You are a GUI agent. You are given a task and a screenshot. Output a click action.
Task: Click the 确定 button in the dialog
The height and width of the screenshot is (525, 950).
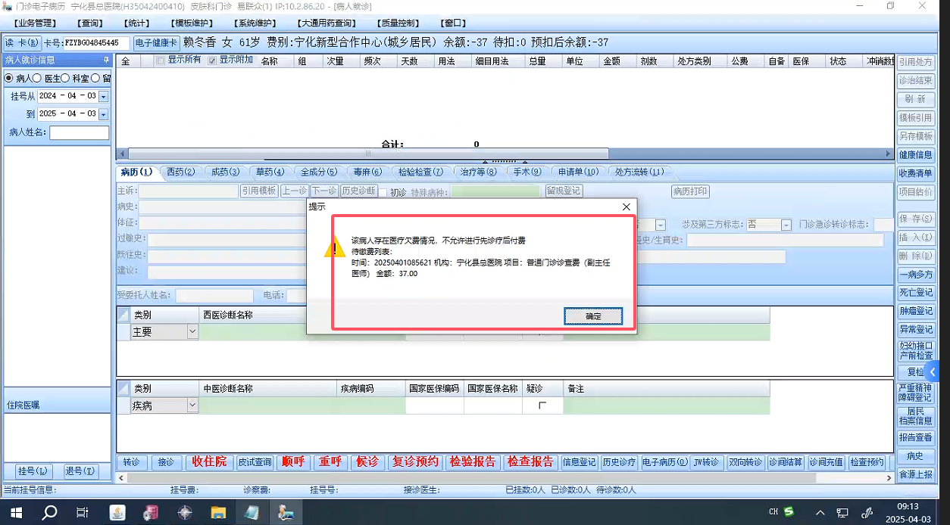click(x=593, y=316)
